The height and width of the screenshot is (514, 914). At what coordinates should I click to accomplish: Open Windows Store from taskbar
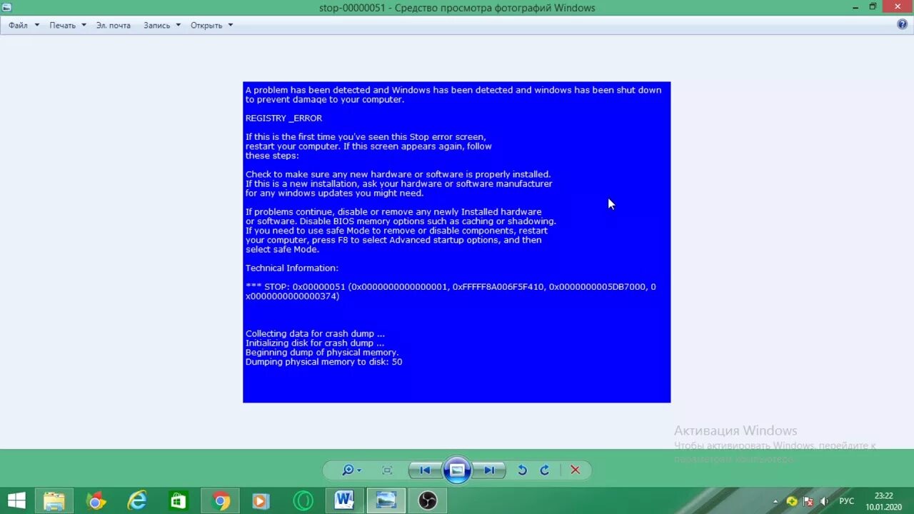(178, 501)
